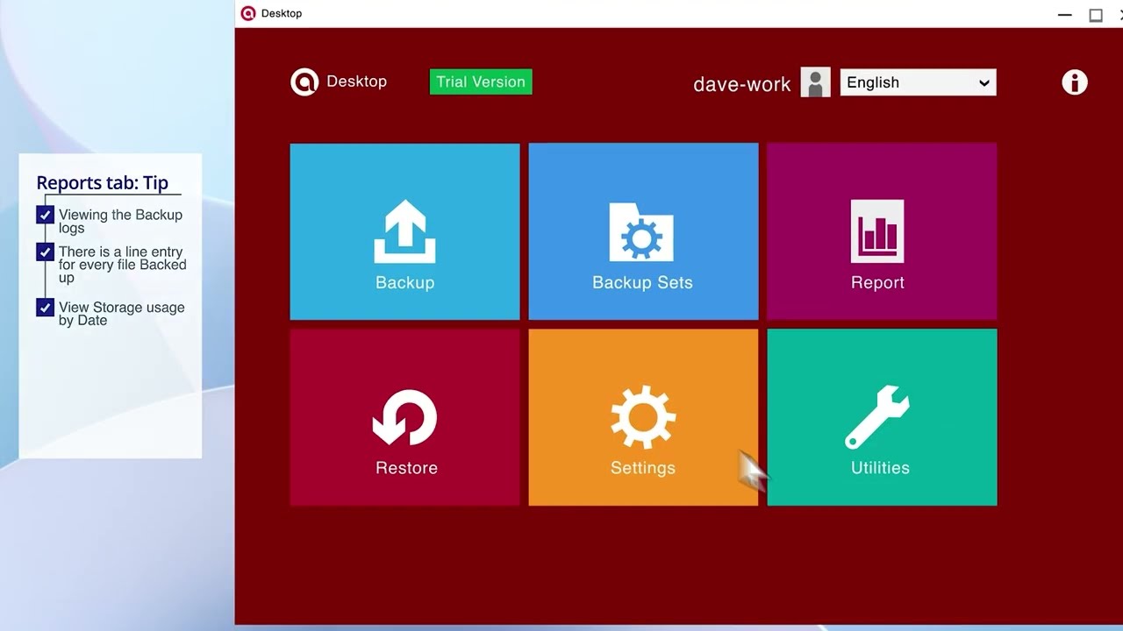
Task: Open the Utilities wrench icon
Action: 877,417
